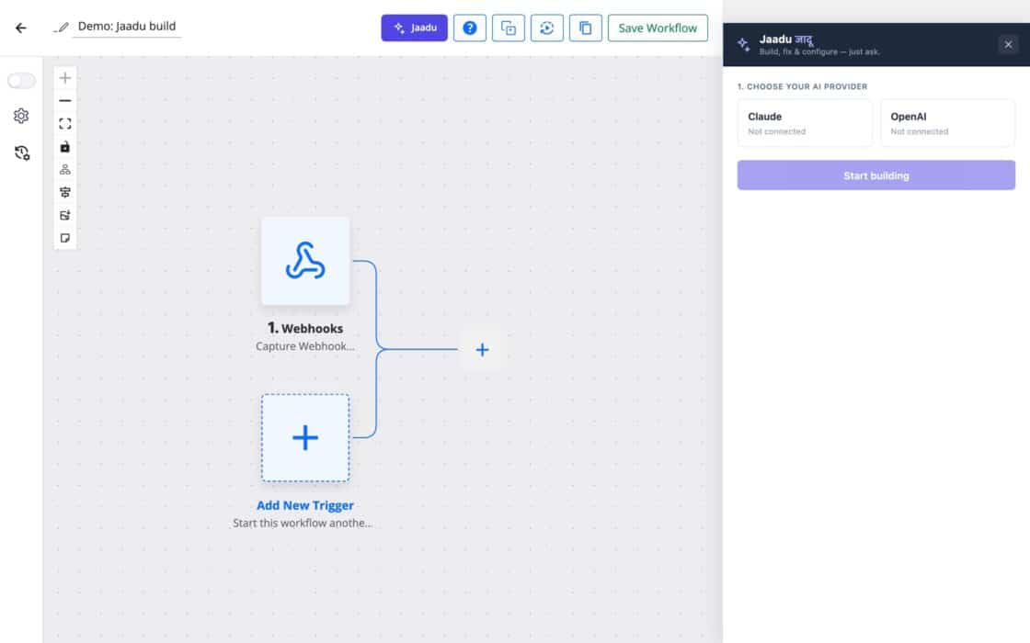Toggle the workflow enable switch

point(21,81)
